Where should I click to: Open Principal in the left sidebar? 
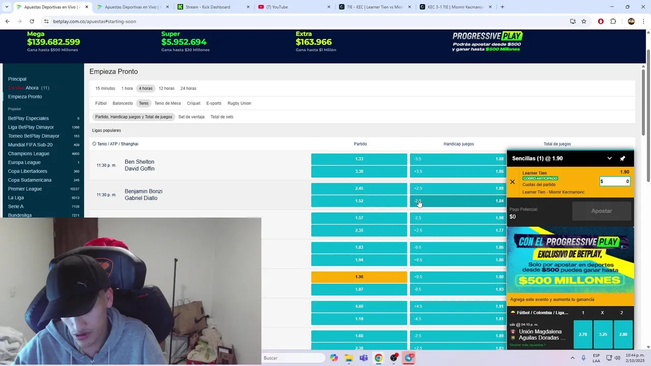click(x=17, y=79)
